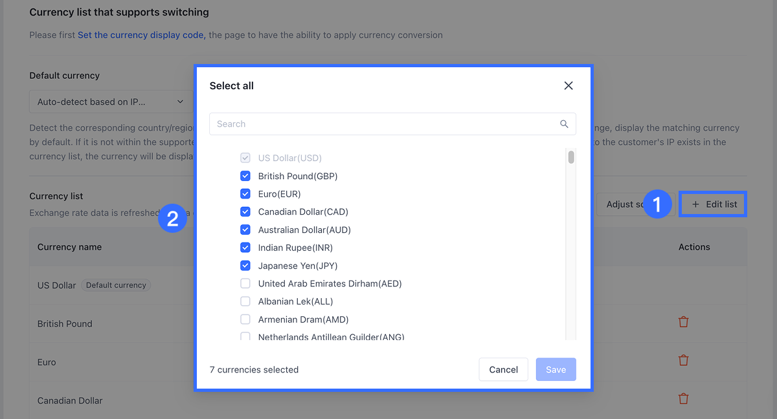Uncheck Japanese Yen(JPY) checkbox

point(245,265)
